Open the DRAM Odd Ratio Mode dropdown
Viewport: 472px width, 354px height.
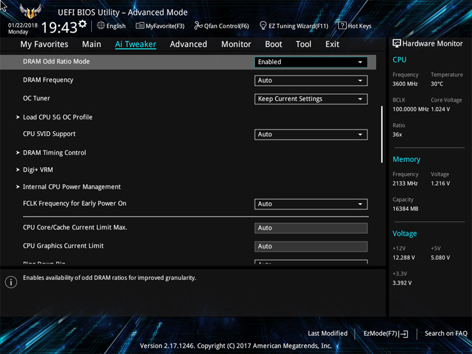coord(311,62)
